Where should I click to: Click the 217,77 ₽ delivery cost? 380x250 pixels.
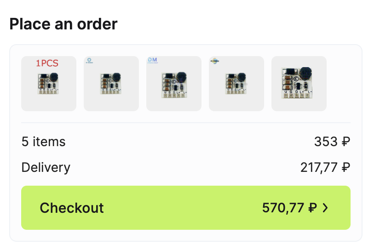tap(325, 167)
